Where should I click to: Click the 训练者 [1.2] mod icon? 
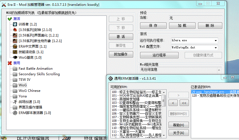[x=15, y=24]
